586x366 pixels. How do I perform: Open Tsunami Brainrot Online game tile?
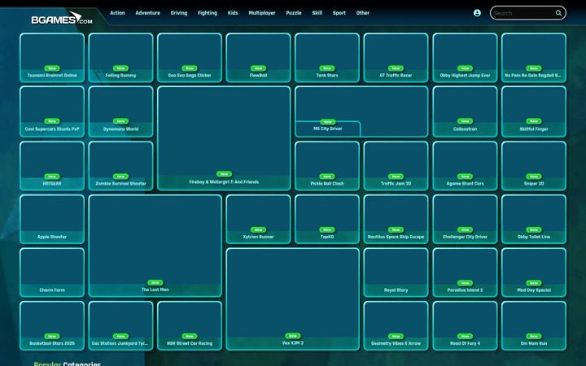(x=52, y=58)
